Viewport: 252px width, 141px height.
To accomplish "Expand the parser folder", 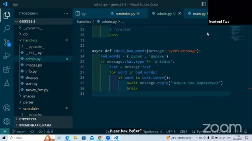I will coord(43,102).
